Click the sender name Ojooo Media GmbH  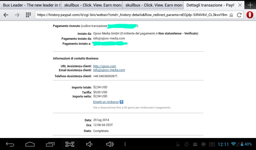click(x=106, y=33)
